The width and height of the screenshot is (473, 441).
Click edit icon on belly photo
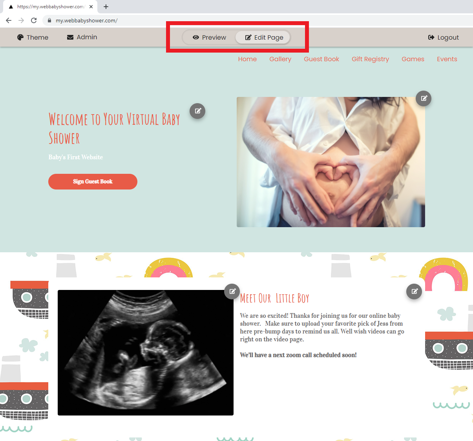pos(424,98)
